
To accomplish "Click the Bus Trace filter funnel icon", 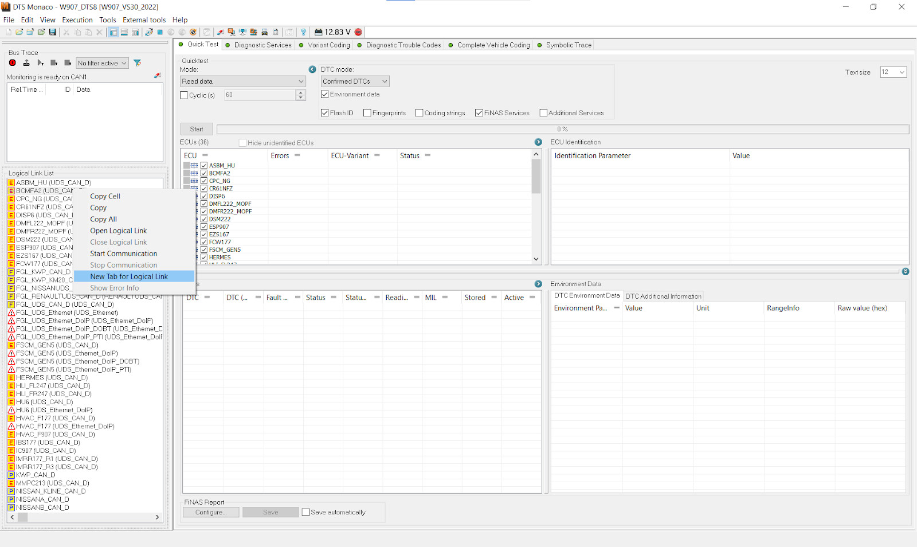I will coord(138,63).
